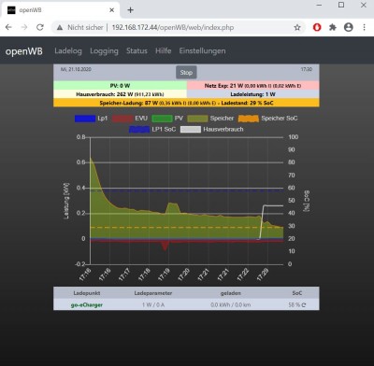Toggle Speicher SoC series in legend

(268, 119)
